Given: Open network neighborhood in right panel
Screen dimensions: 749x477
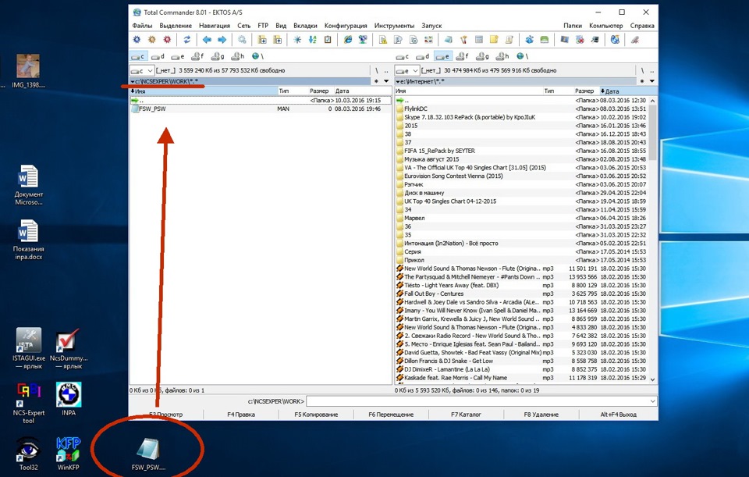Looking at the screenshot, I should coord(523,56).
